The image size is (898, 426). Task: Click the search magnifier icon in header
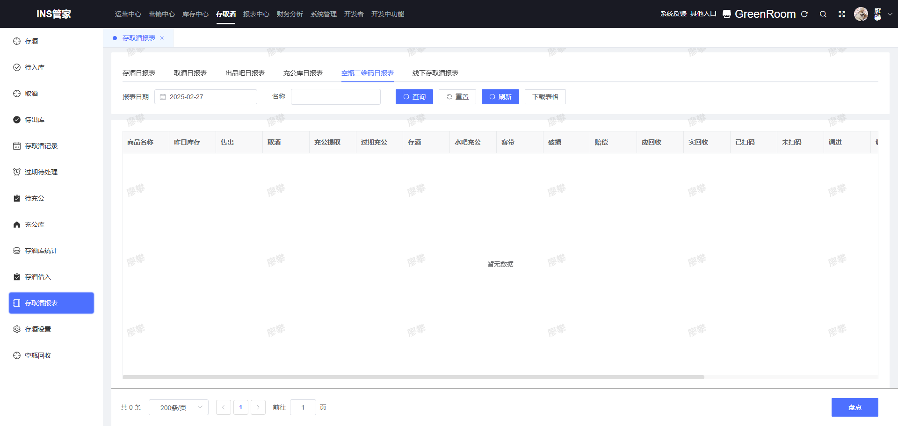(823, 14)
